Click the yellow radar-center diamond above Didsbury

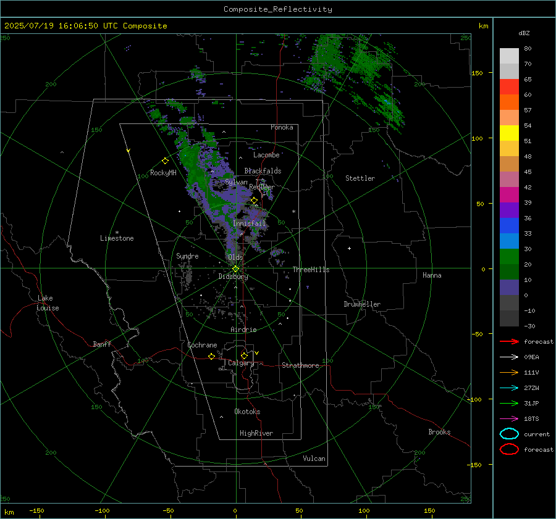click(x=235, y=269)
